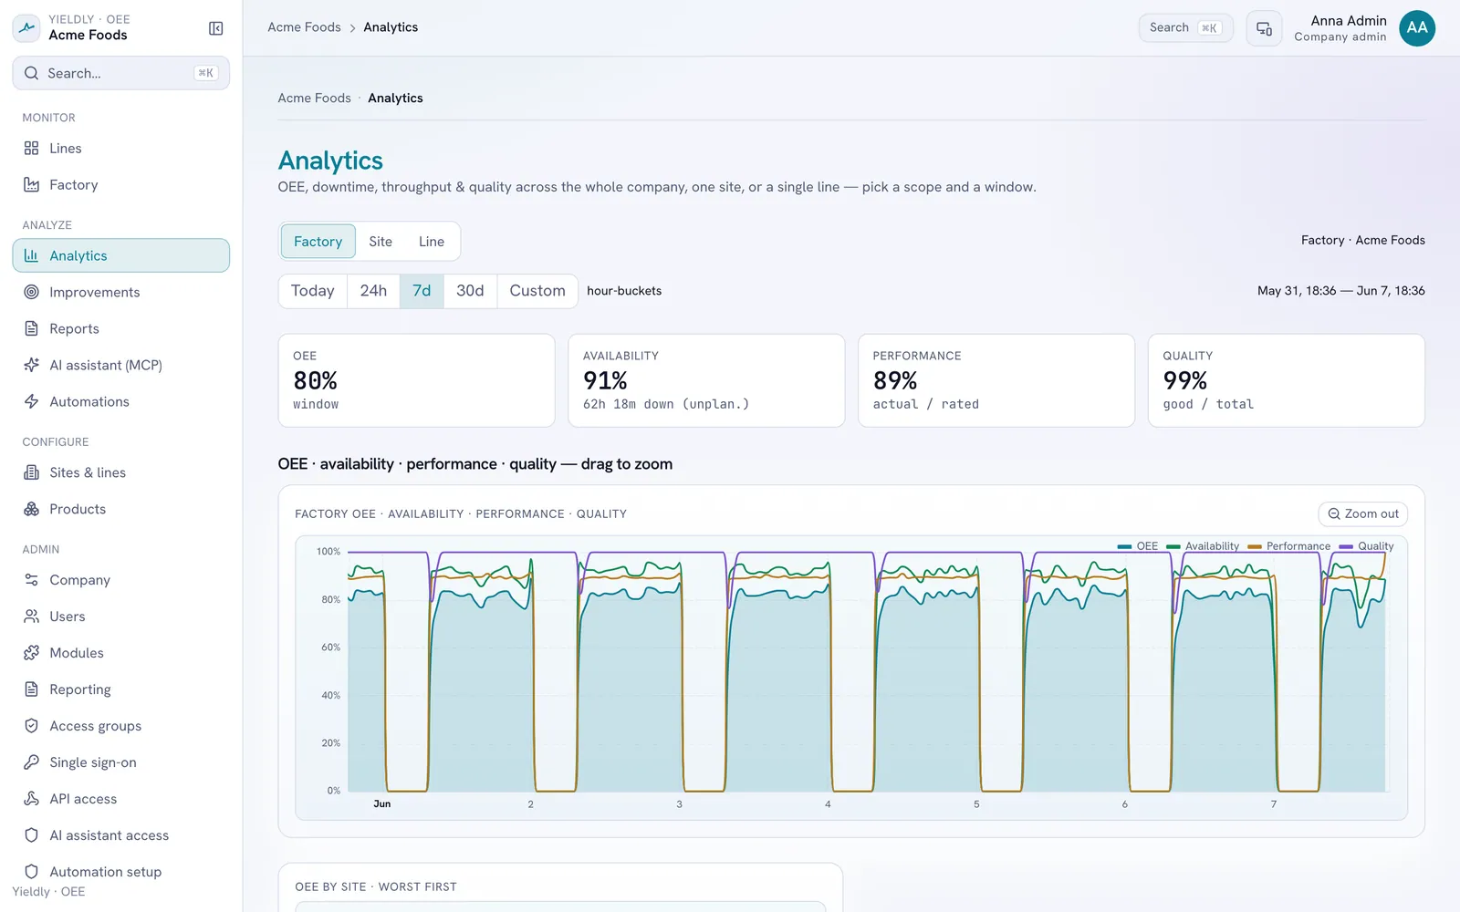Click into the sidebar Search field

coord(120,73)
